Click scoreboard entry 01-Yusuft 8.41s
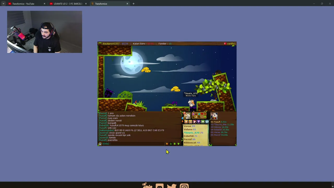Image resolution: width=334 pixels, height=188 pixels. click(219, 122)
